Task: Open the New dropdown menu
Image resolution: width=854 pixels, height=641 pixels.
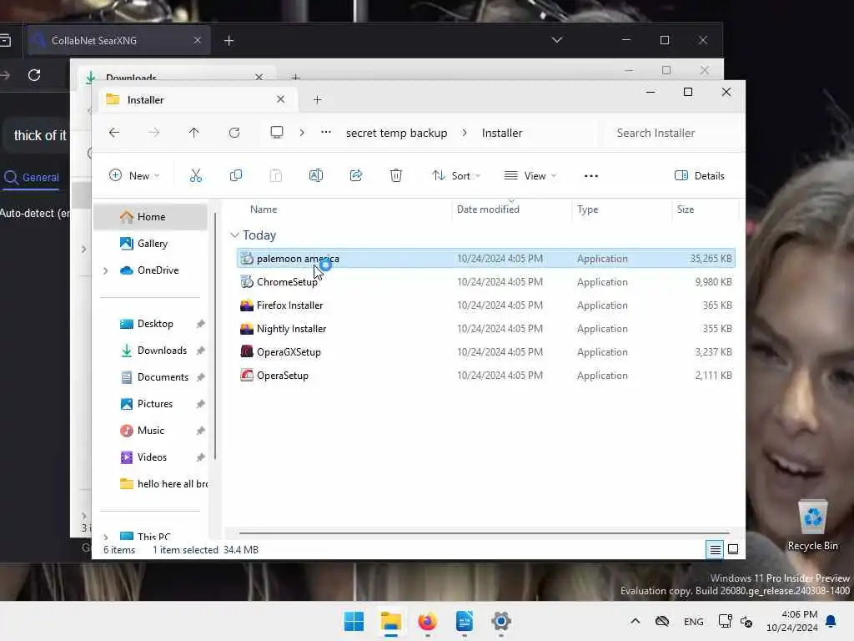Action: click(x=134, y=175)
